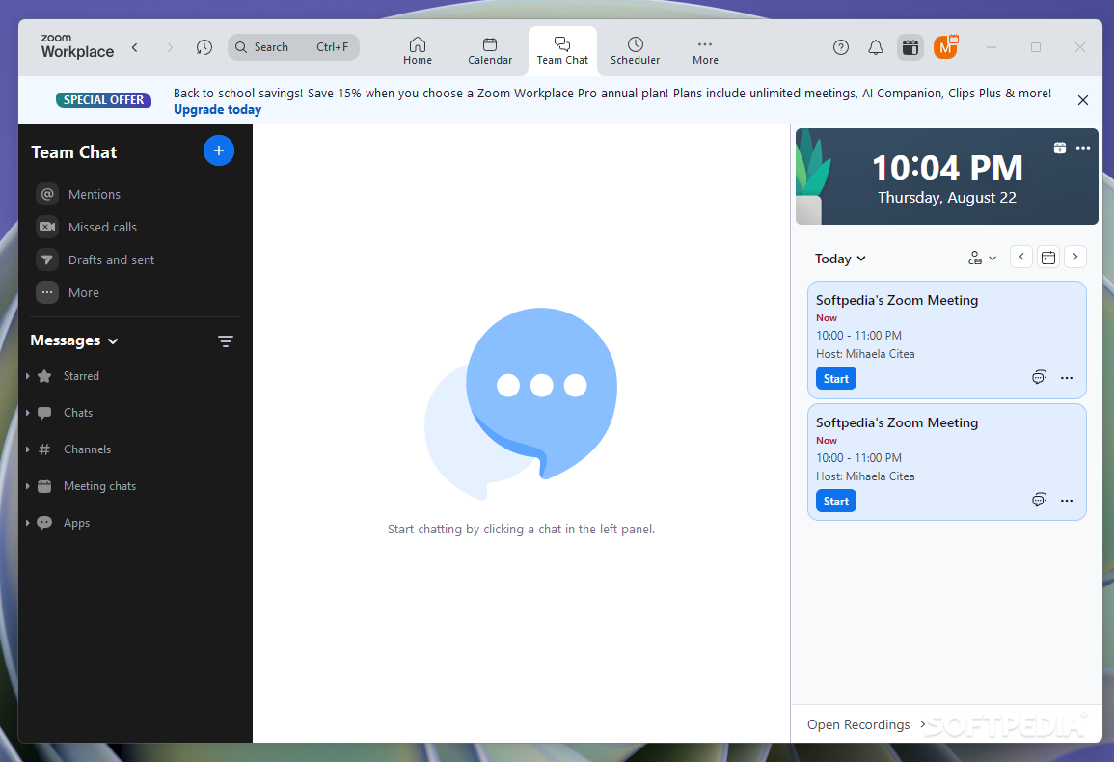Screen dimensions: 1114x762
Task: Expand the Messages dropdown
Action: coord(74,340)
